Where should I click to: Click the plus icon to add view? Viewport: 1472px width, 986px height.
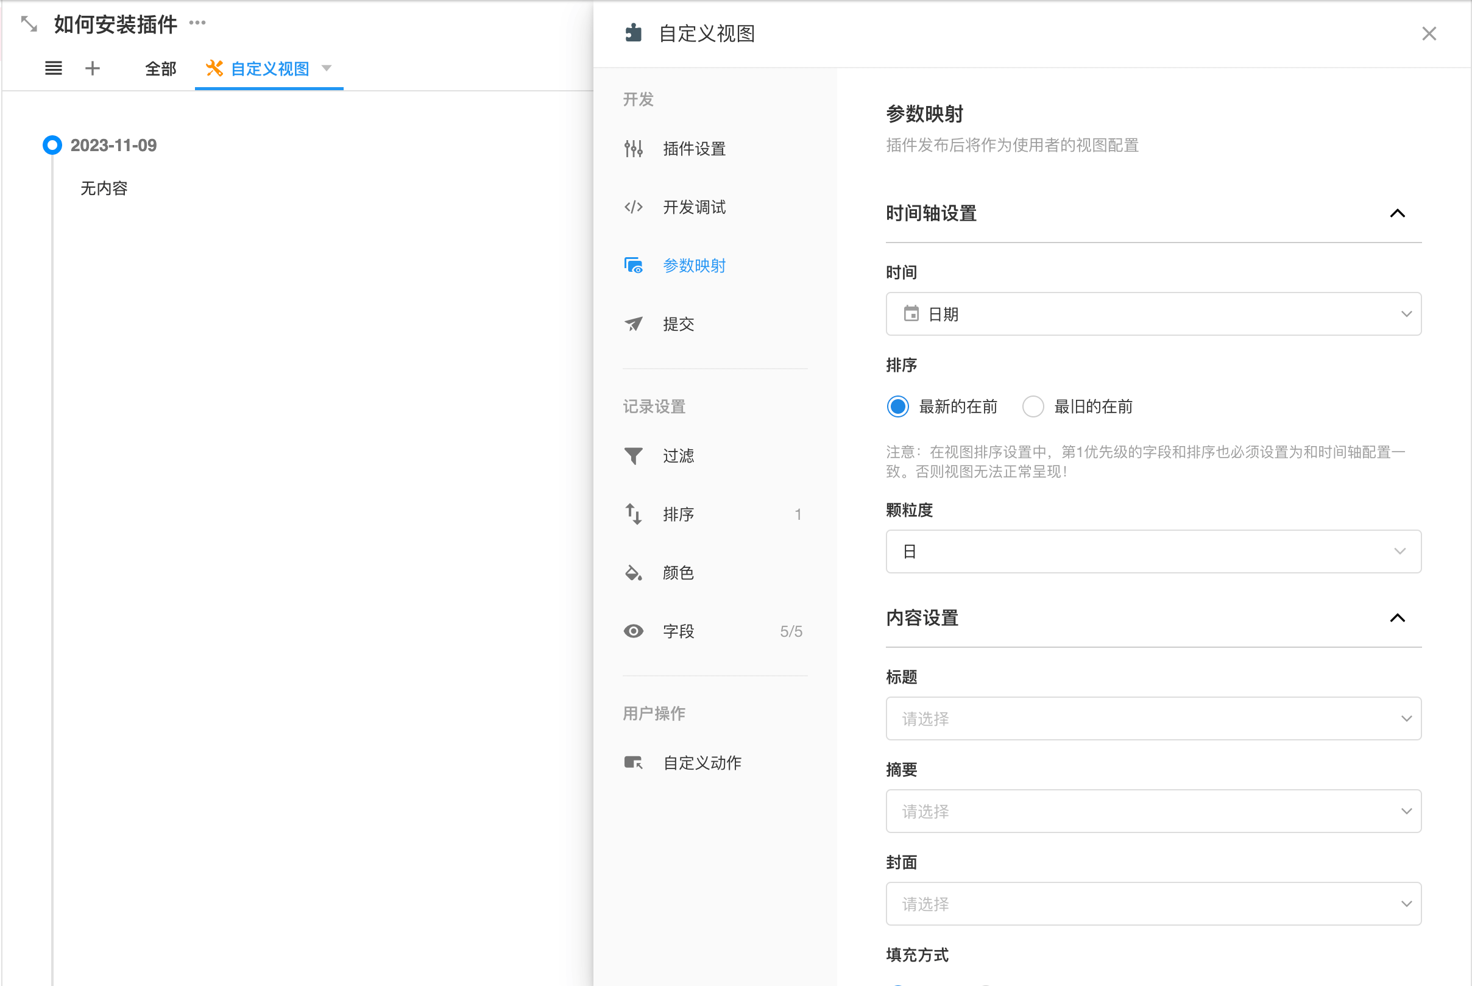pyautogui.click(x=93, y=68)
